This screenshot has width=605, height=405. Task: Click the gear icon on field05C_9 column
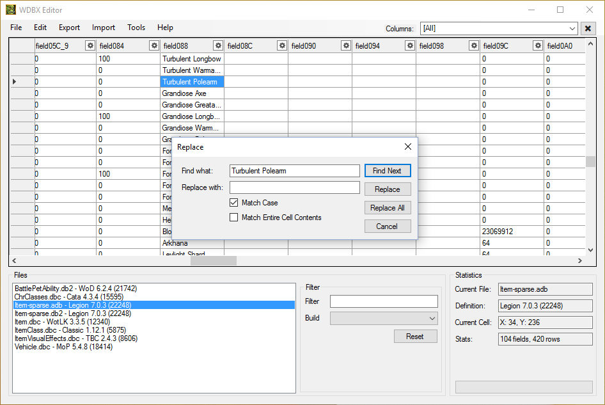[90, 45]
